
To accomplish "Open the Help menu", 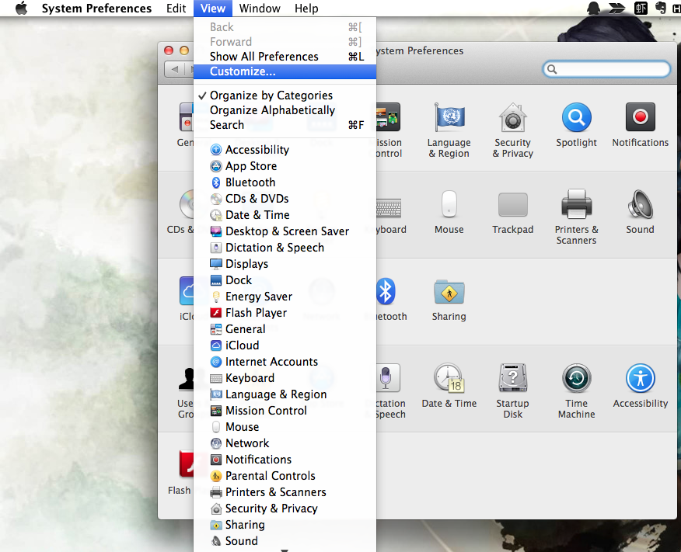I will [x=306, y=9].
